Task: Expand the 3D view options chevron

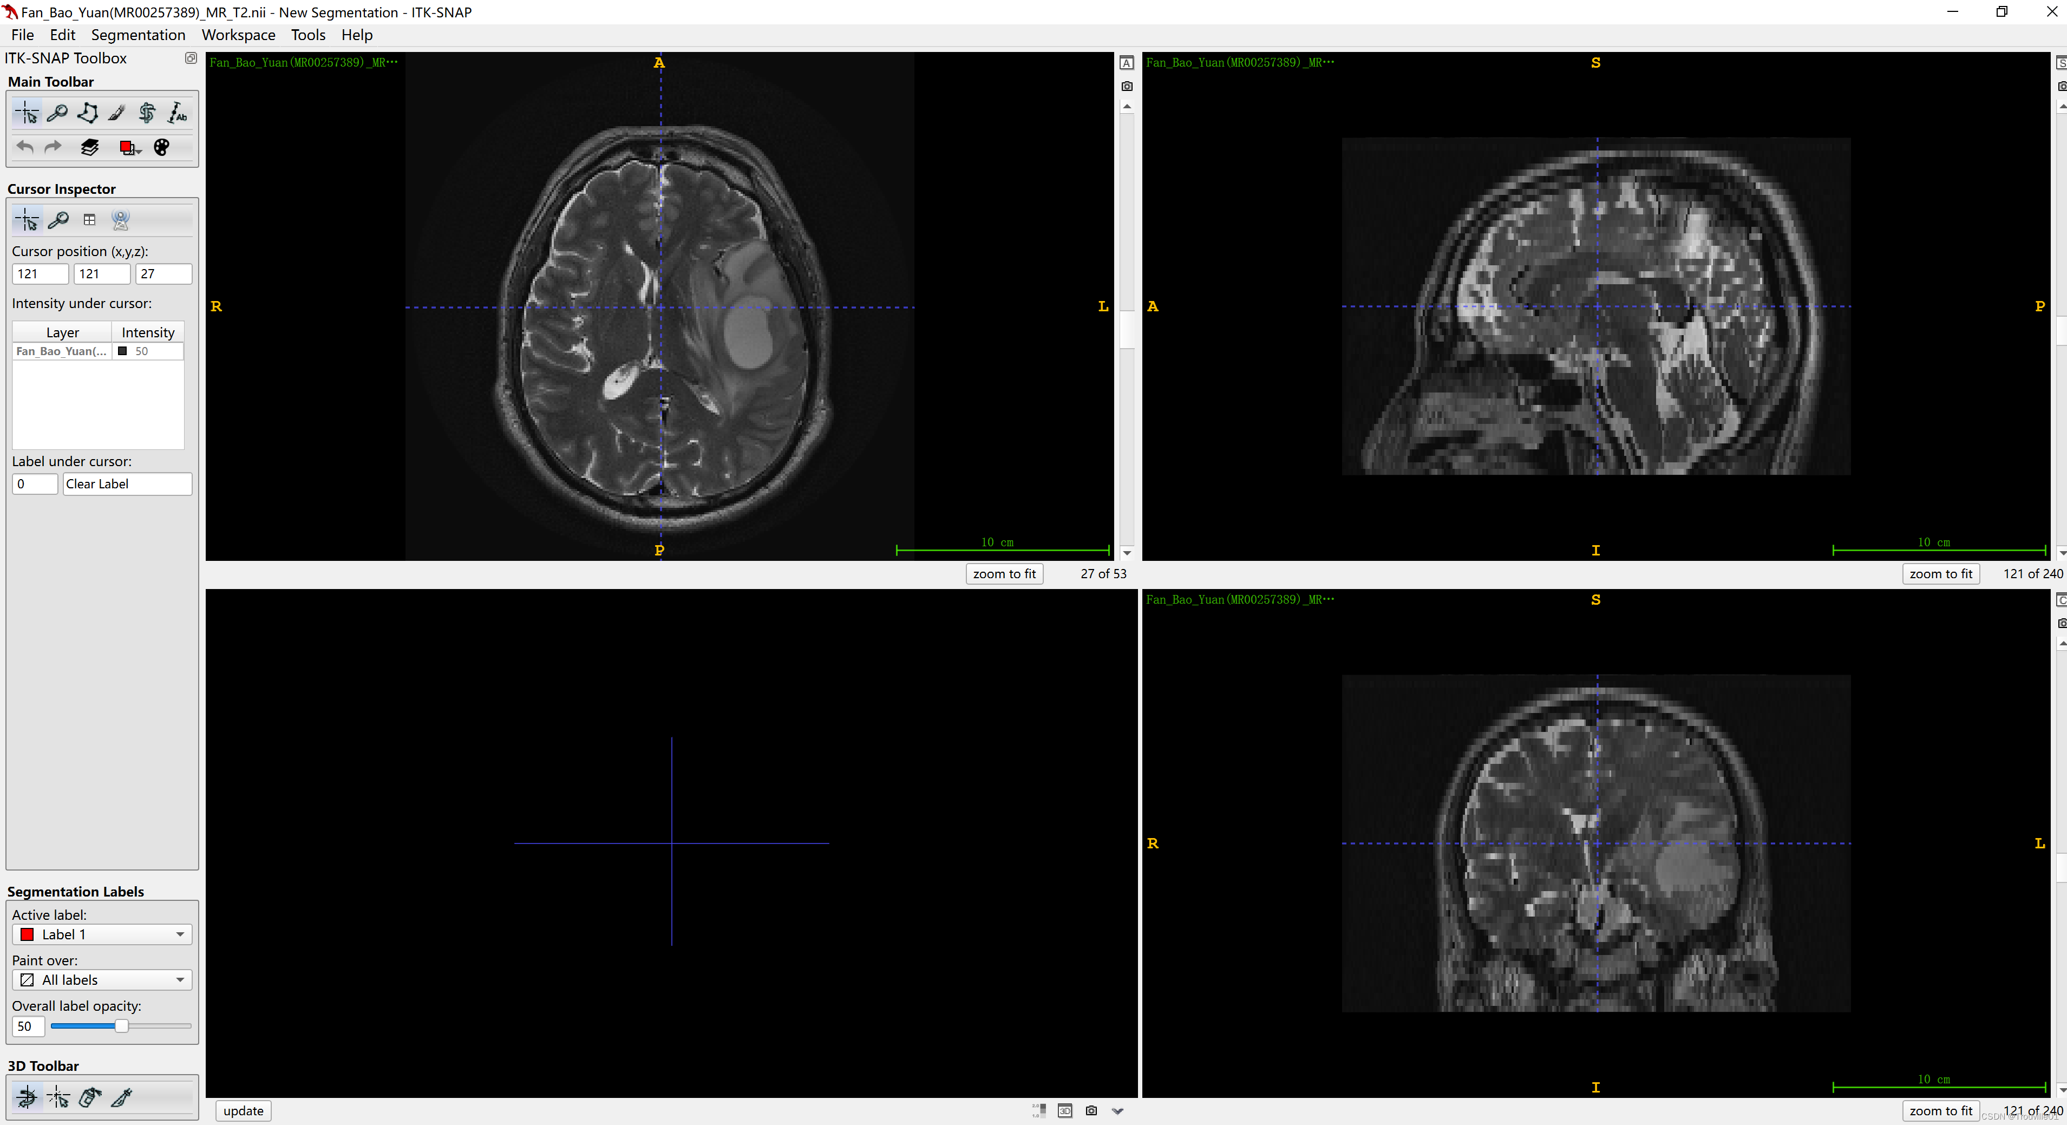Action: point(1118,1110)
